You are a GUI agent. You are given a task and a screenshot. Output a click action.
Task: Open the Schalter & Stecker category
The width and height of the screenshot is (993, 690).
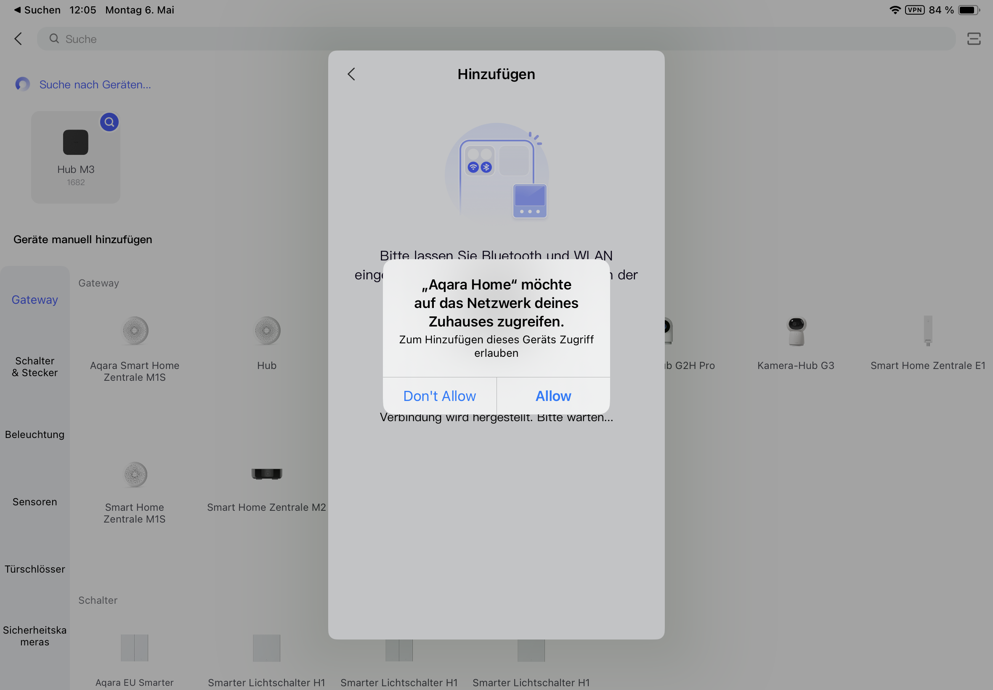[35, 366]
